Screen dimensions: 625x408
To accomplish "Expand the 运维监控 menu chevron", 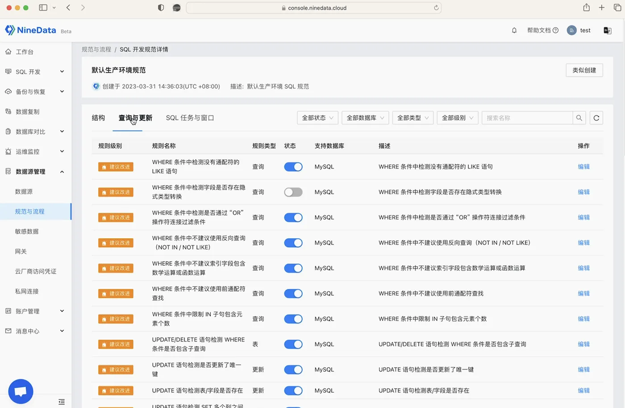I will pos(62,151).
